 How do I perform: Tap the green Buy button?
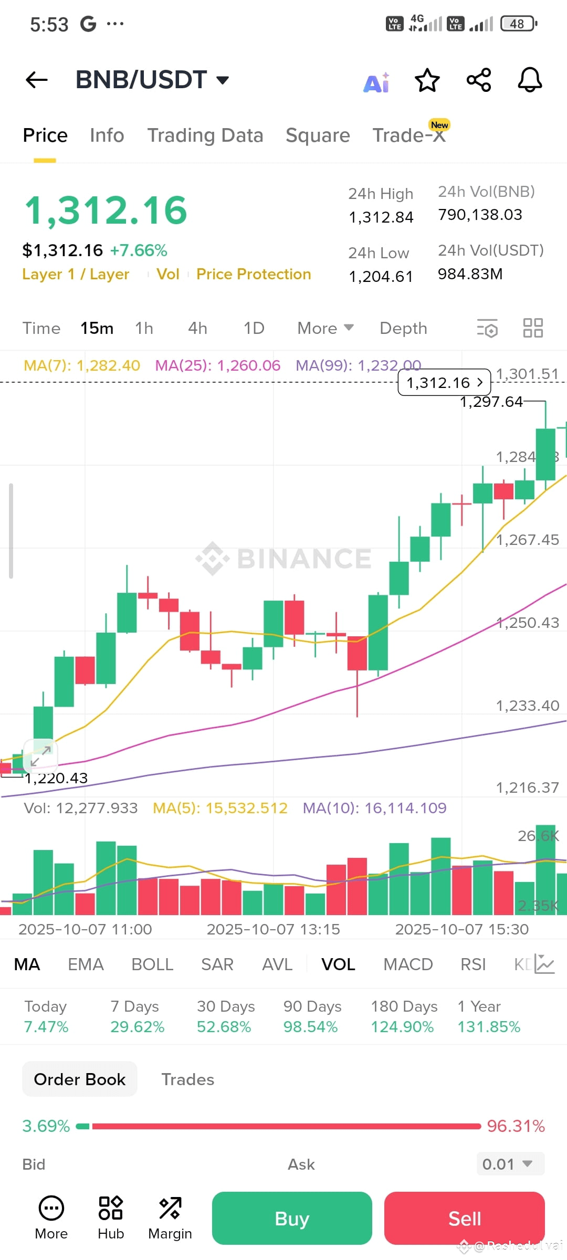click(x=292, y=1218)
